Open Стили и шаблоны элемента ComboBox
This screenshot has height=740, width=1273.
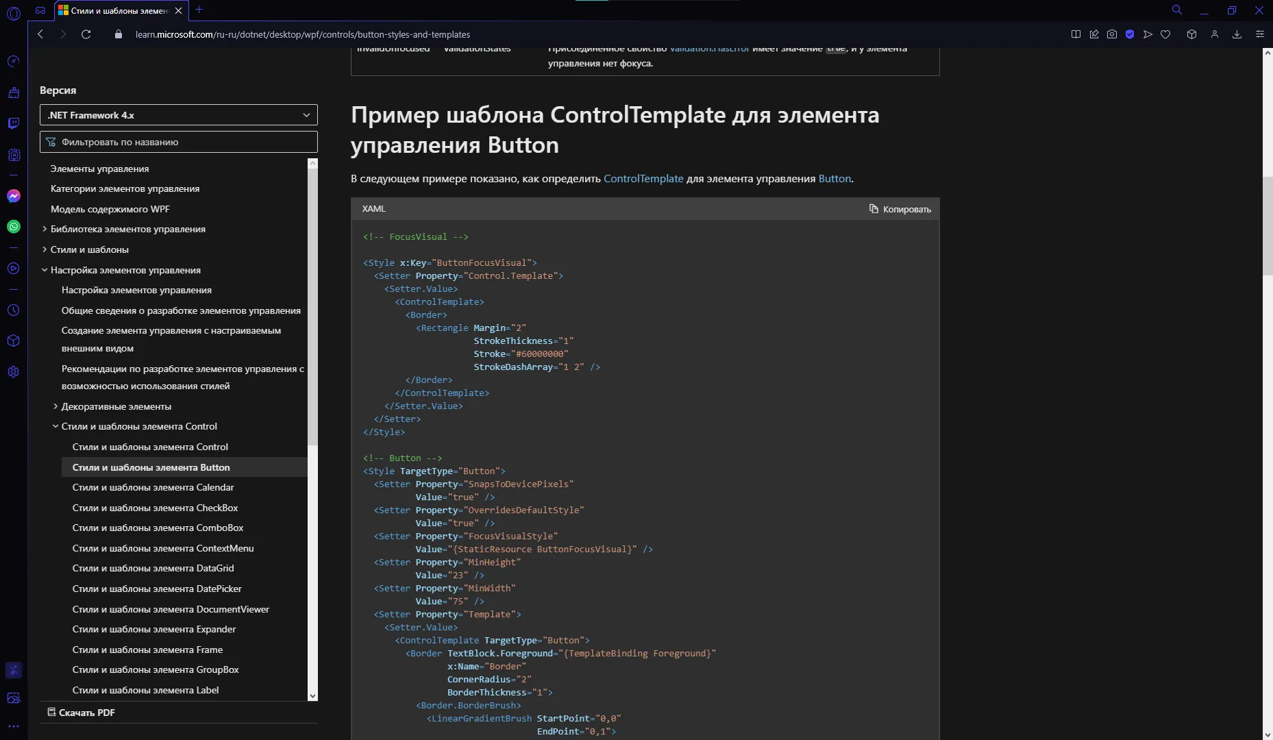pos(158,528)
